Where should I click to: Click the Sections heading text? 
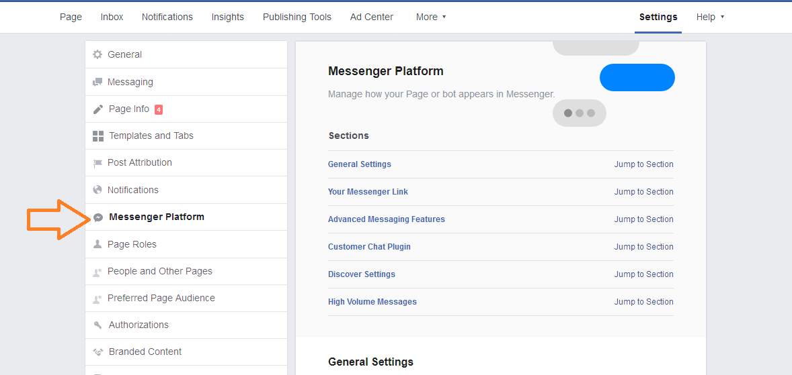point(348,136)
